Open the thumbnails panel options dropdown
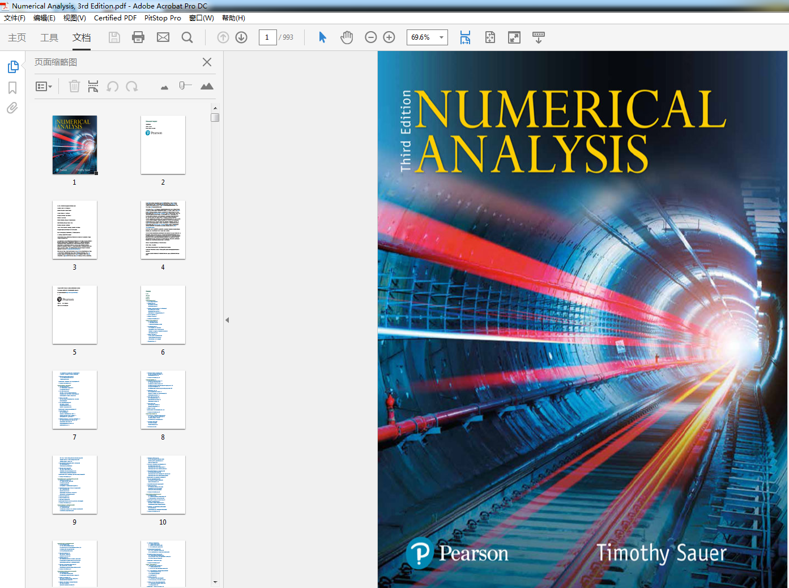Image resolution: width=789 pixels, height=588 pixels. (44, 86)
